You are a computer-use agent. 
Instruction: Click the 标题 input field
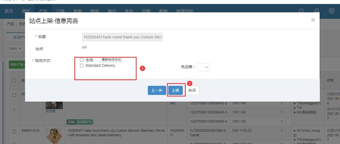[122, 37]
